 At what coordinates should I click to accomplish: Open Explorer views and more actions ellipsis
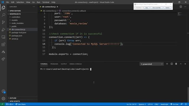pos(34,7)
